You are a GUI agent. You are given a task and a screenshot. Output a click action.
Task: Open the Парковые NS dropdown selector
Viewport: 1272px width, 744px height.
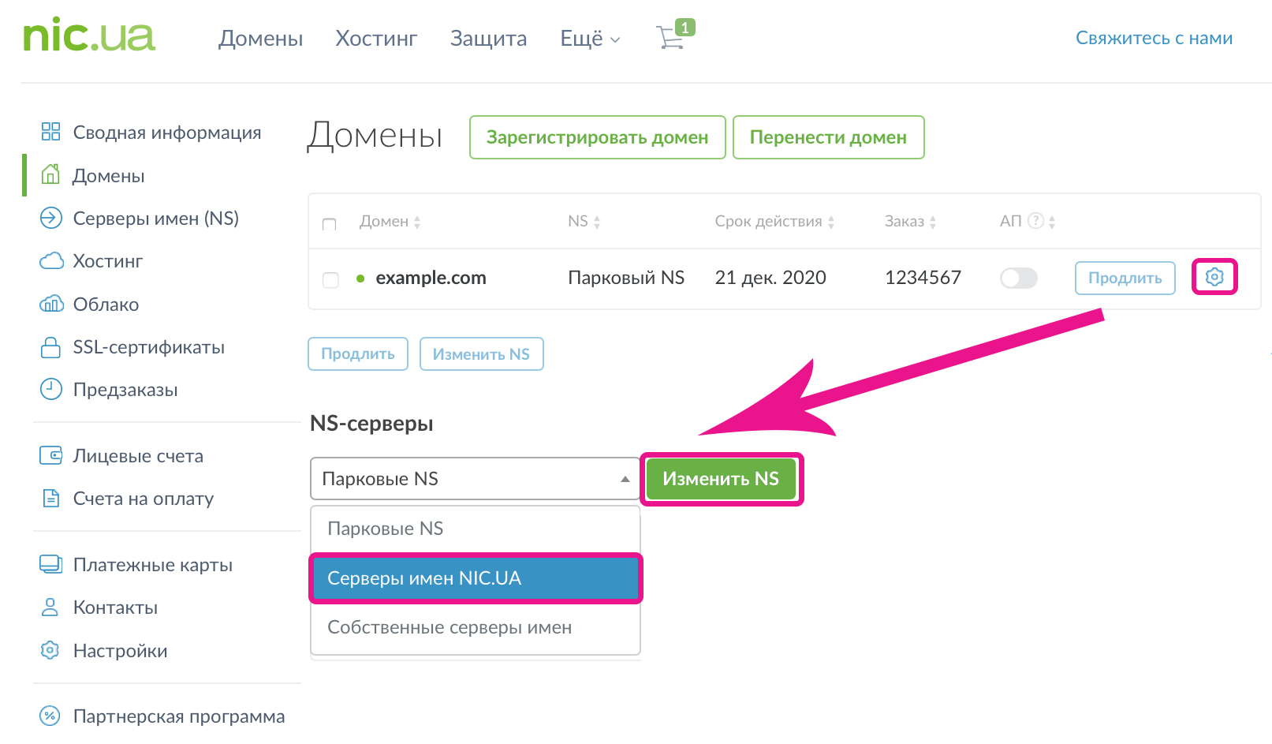pyautogui.click(x=475, y=479)
